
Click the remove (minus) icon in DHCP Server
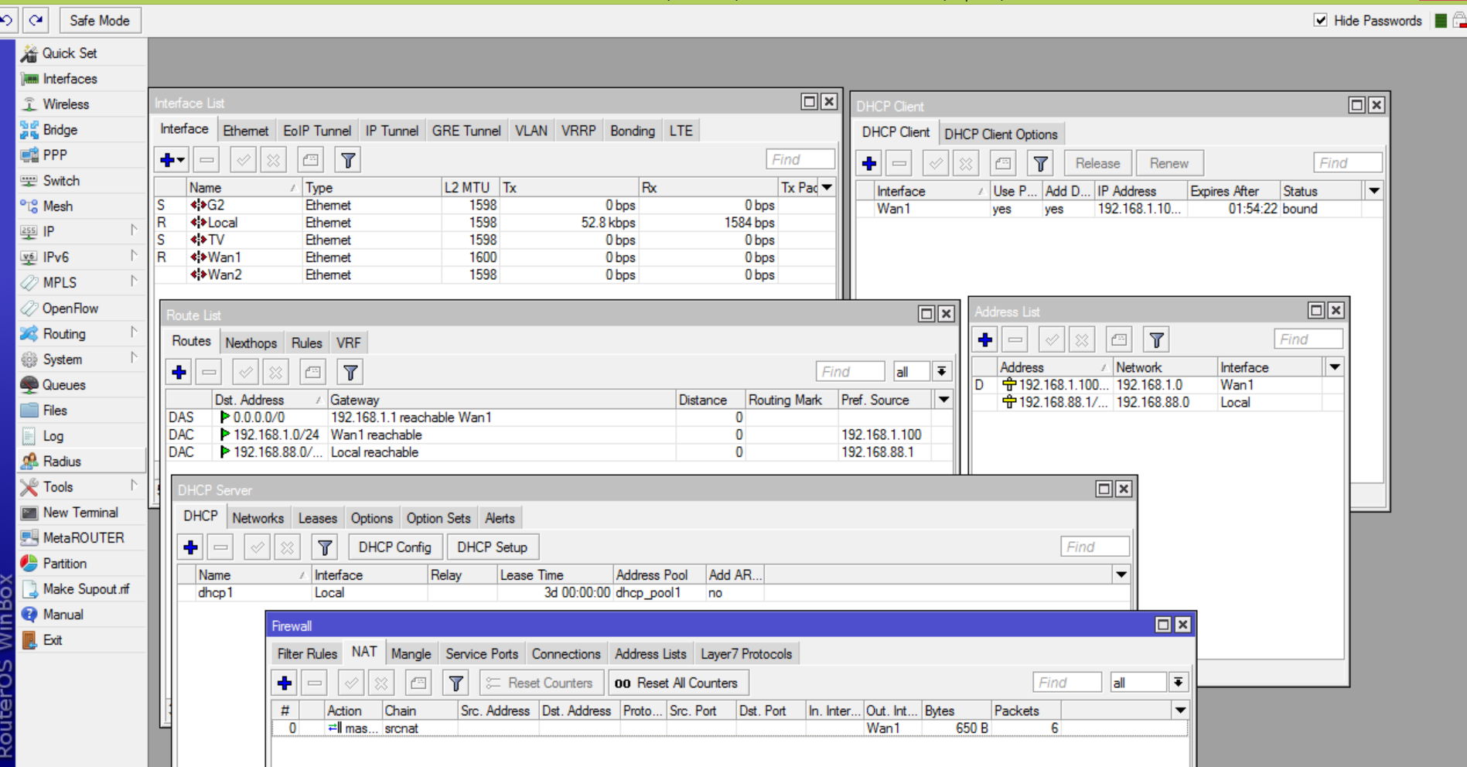click(x=220, y=547)
